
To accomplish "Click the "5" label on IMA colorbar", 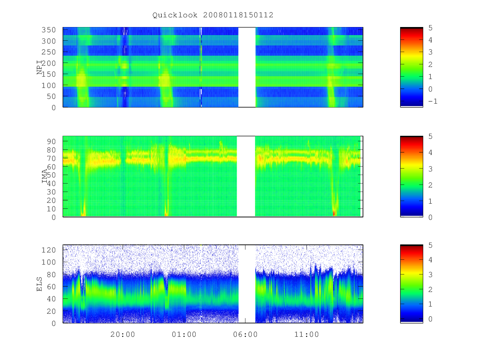I will coord(430,136).
